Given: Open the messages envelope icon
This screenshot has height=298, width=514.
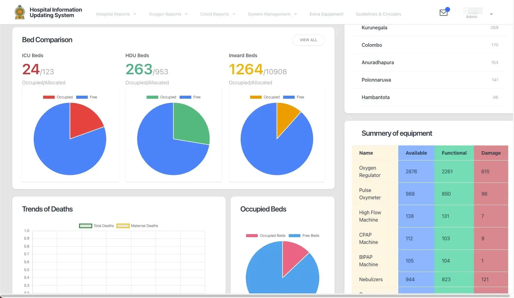Looking at the screenshot, I should coord(444,13).
